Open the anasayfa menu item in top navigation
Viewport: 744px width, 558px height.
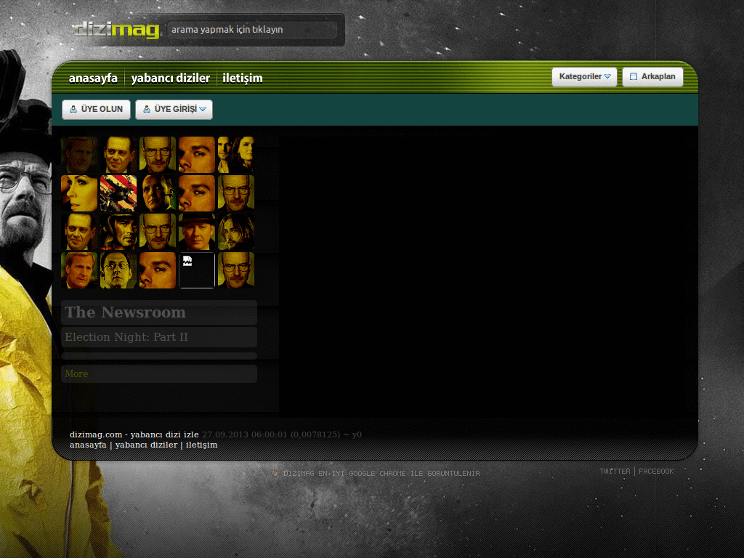coord(93,78)
